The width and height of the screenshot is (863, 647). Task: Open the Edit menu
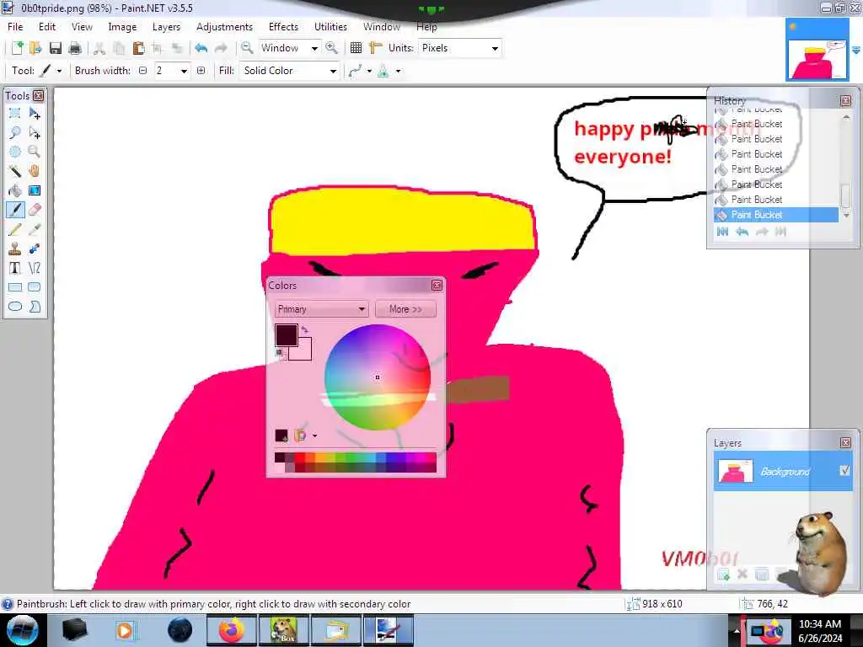(x=47, y=27)
